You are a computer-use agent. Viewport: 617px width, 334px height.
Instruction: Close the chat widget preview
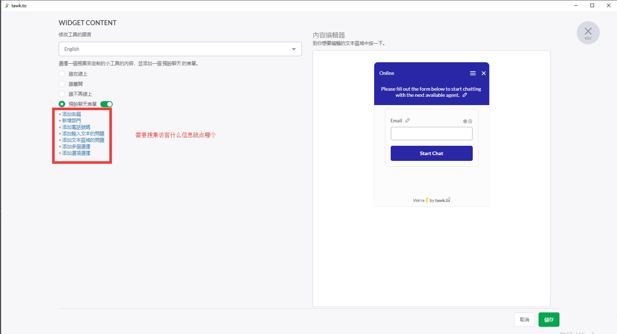pyautogui.click(x=484, y=73)
